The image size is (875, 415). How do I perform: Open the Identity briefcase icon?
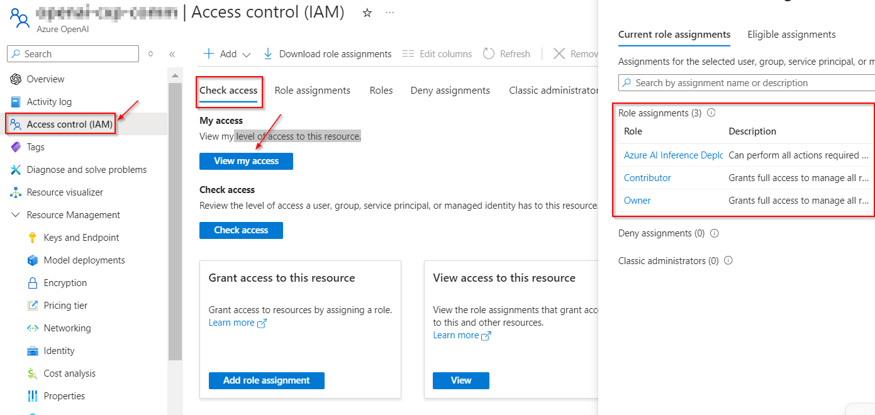[33, 351]
